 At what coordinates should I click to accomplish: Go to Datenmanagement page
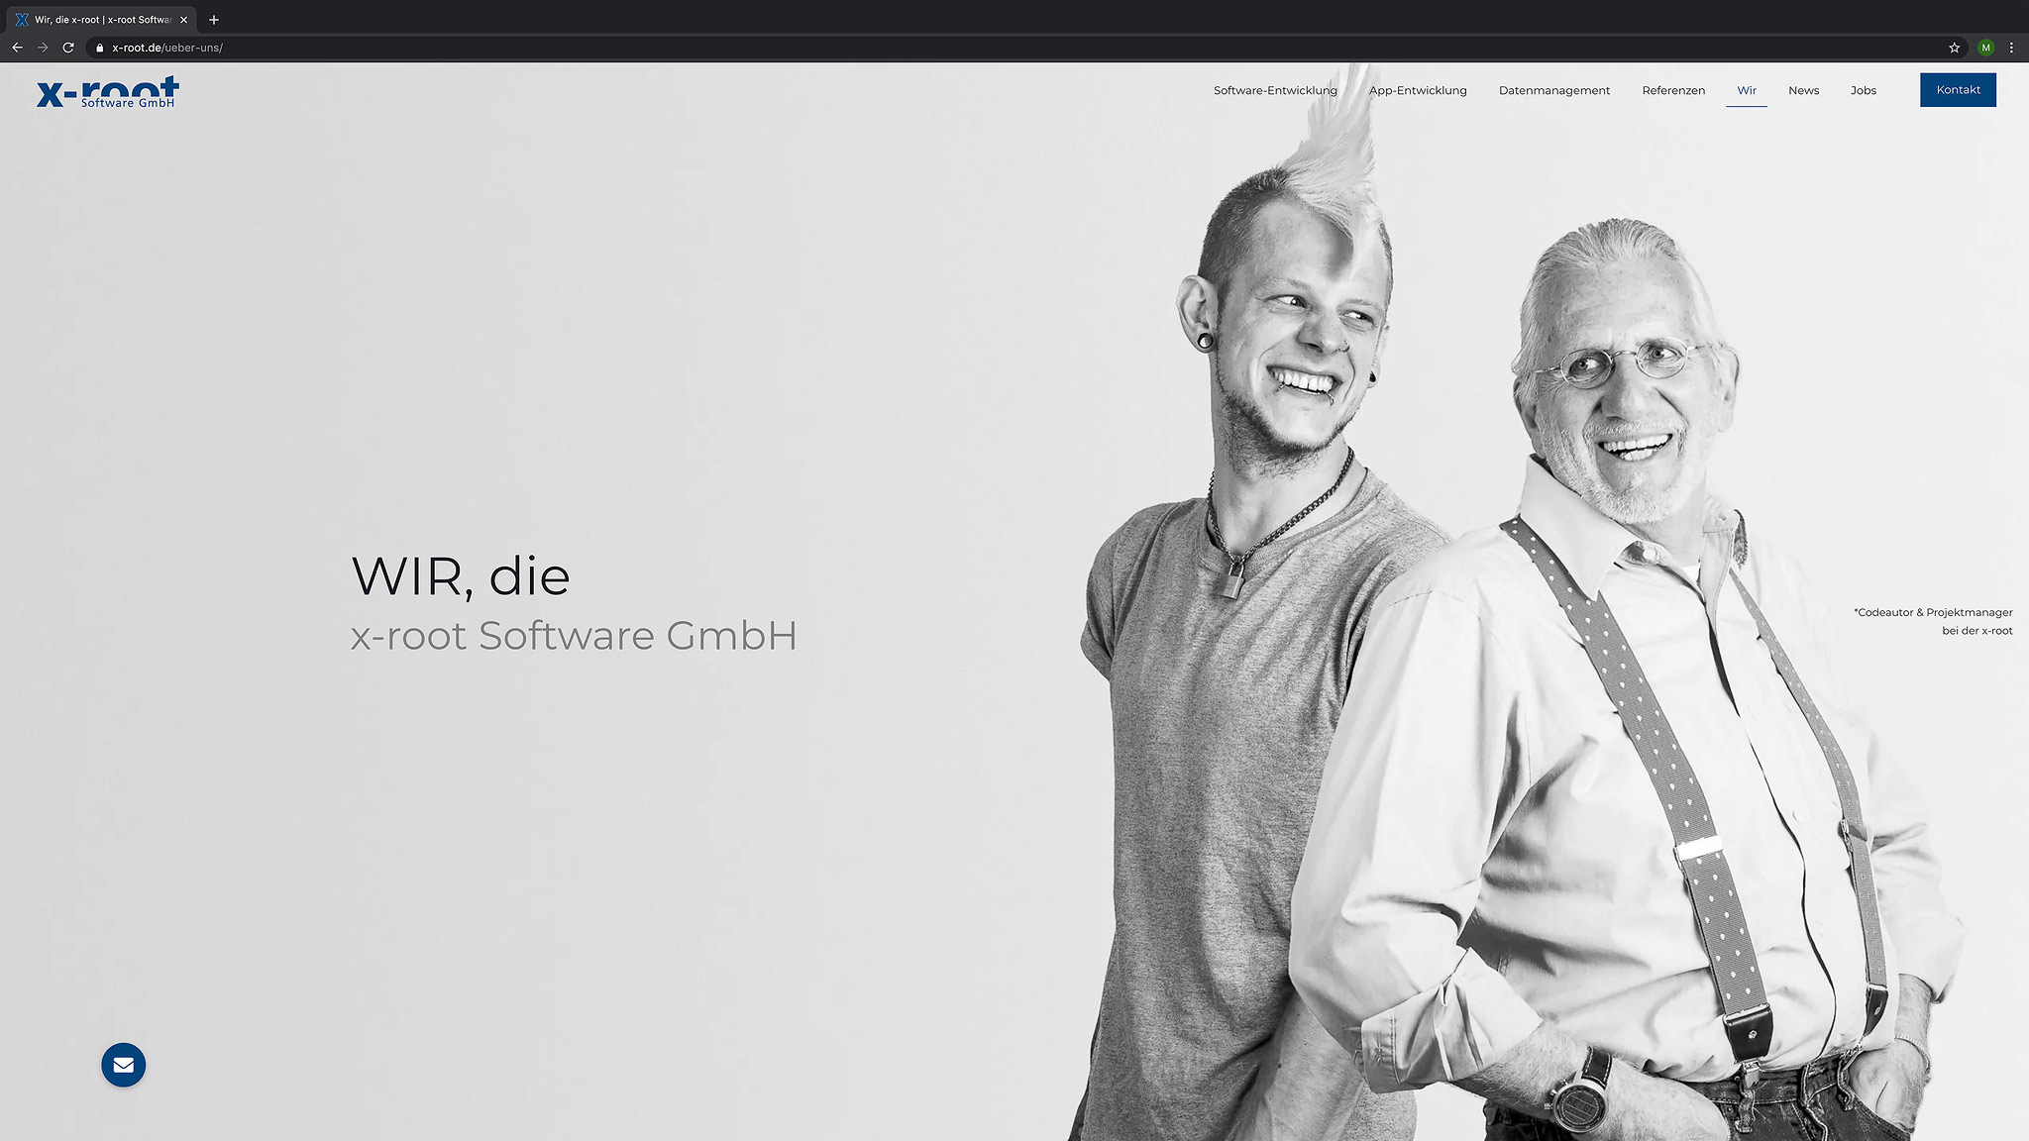pyautogui.click(x=1554, y=90)
